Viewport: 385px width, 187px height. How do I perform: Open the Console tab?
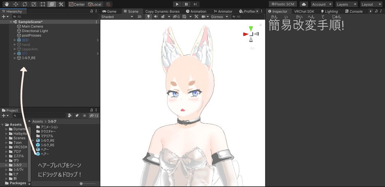(x=354, y=11)
